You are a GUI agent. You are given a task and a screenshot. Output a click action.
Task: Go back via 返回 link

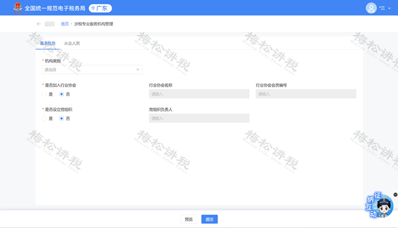[x=49, y=24]
